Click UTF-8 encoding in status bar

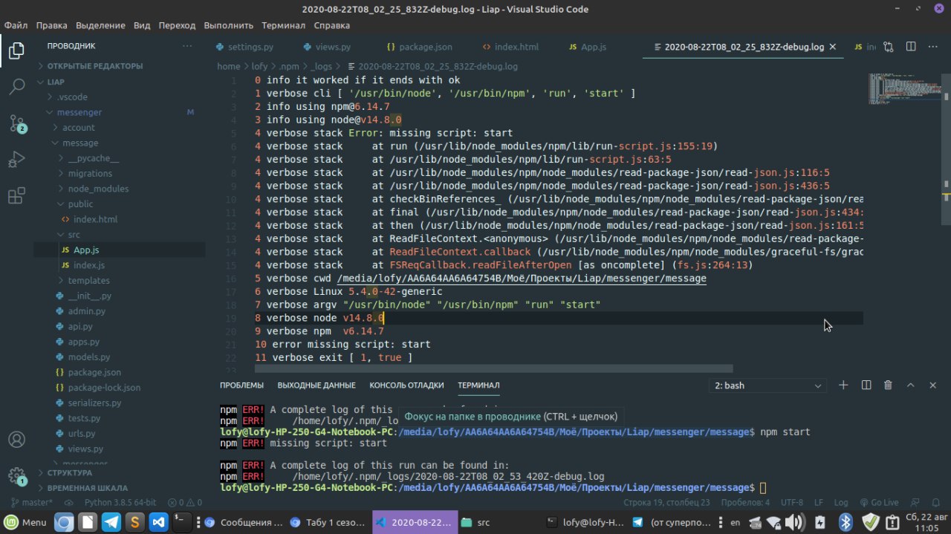click(x=792, y=503)
